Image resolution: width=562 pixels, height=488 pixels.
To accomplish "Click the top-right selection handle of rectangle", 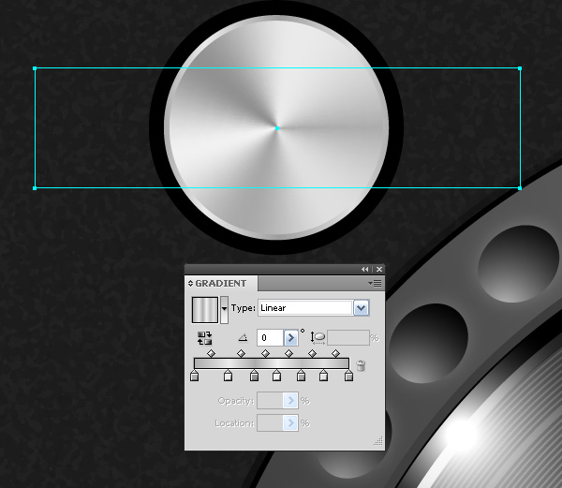I will [x=520, y=68].
